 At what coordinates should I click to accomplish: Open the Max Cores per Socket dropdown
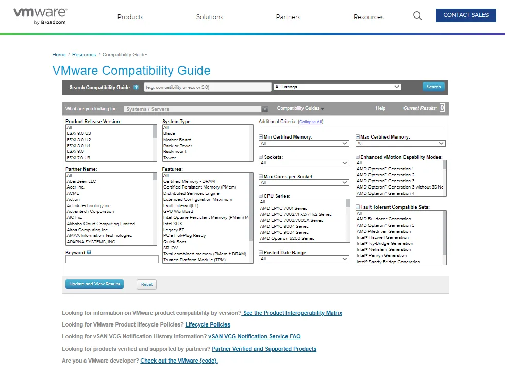tap(304, 182)
